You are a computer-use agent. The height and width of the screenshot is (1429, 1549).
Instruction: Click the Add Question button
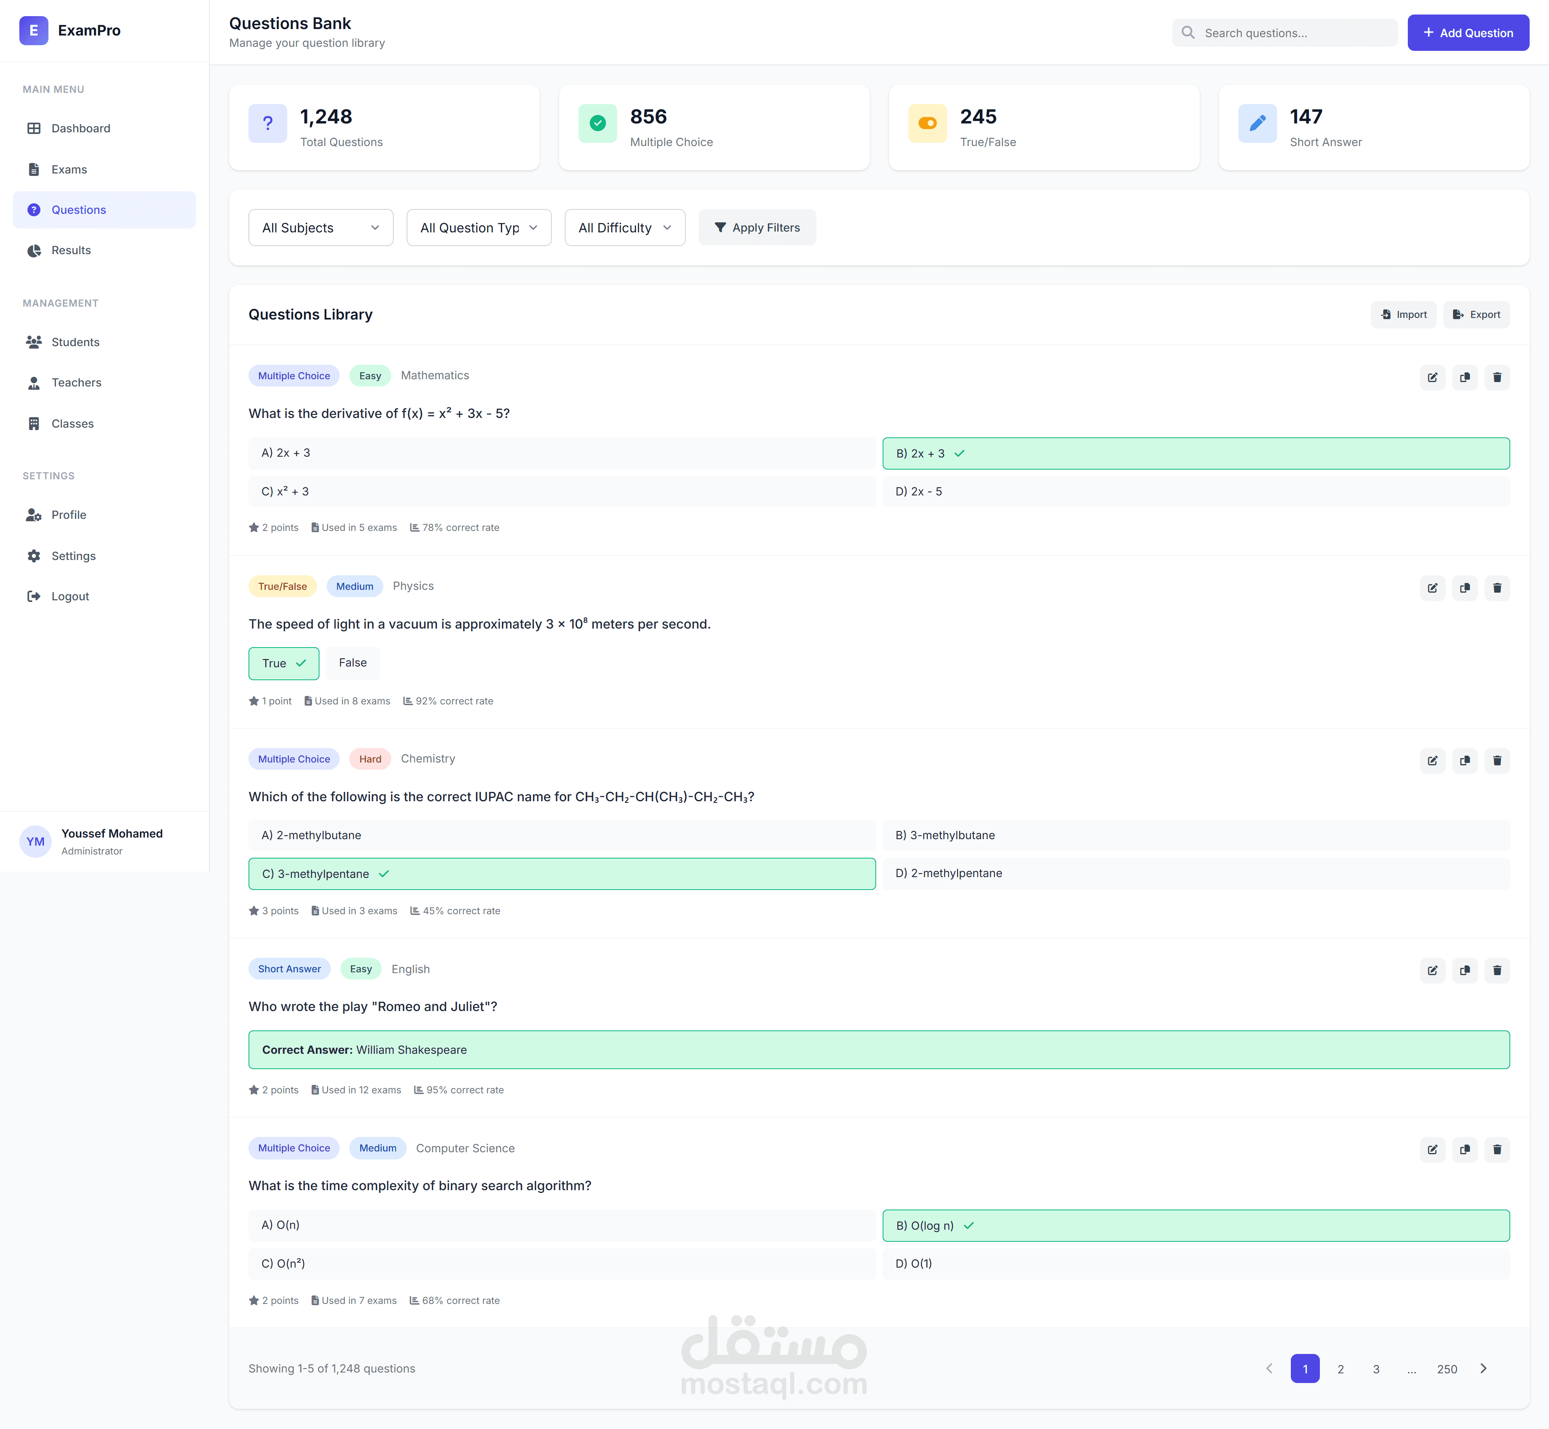tap(1467, 32)
